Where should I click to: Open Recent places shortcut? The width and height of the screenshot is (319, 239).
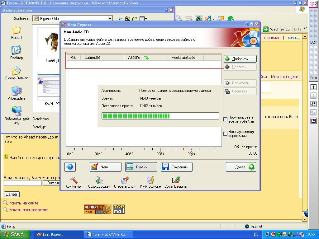pyautogui.click(x=17, y=33)
